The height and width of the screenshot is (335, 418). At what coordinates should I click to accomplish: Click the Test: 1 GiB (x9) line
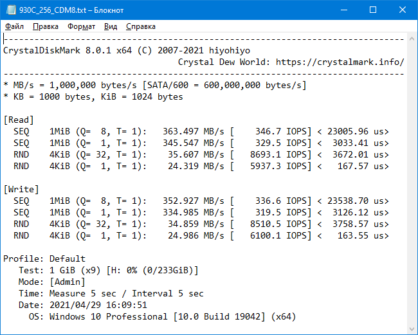click(x=109, y=271)
